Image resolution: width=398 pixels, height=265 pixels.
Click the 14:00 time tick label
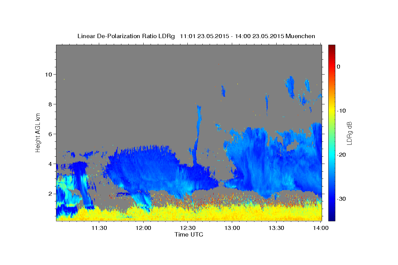pyautogui.click(x=321, y=228)
